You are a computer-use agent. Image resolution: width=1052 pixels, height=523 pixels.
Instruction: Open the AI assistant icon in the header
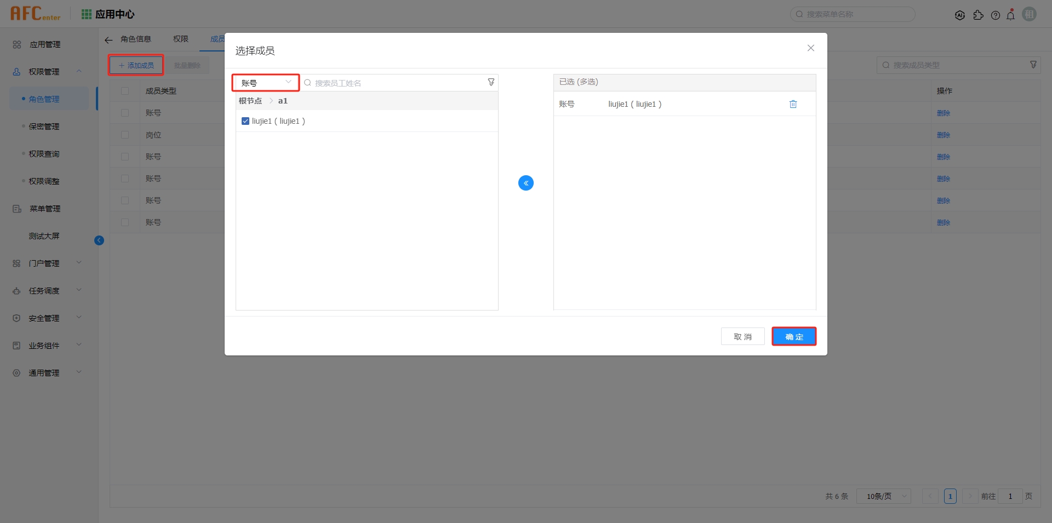(960, 15)
